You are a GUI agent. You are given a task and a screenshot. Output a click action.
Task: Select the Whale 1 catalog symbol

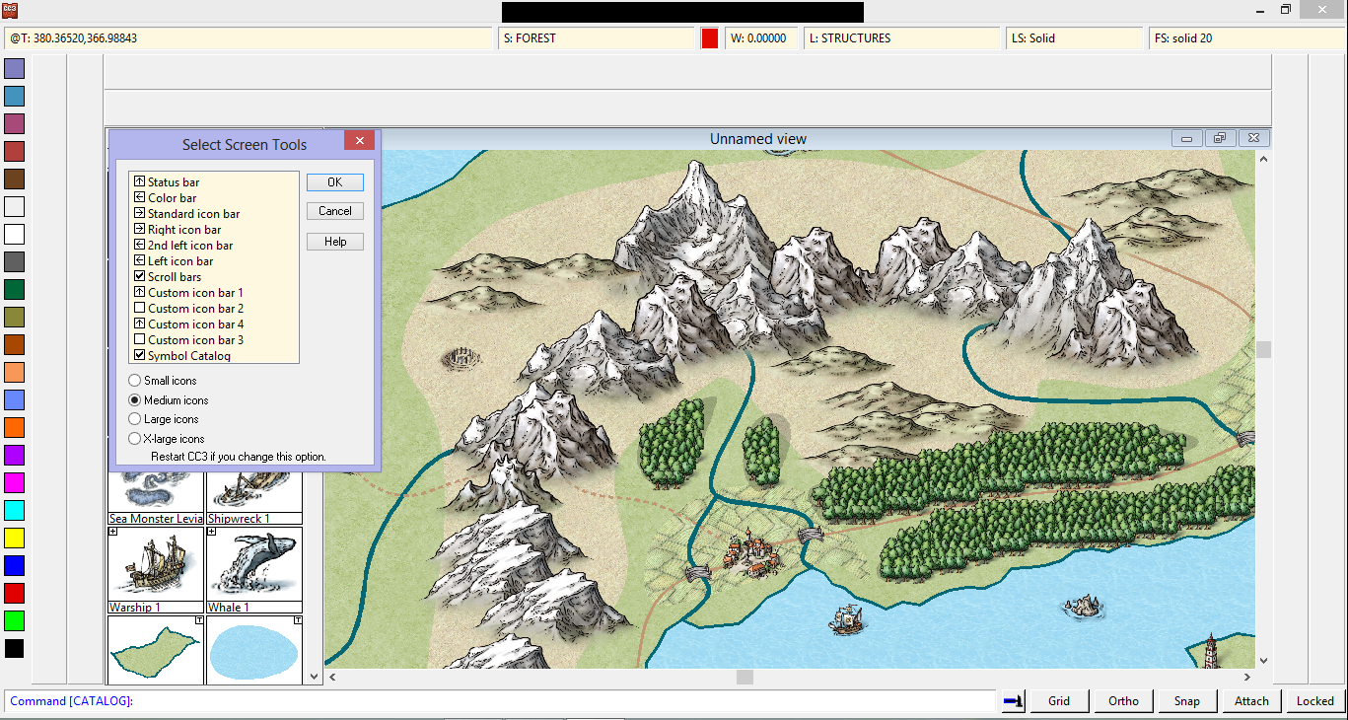pyautogui.click(x=254, y=570)
